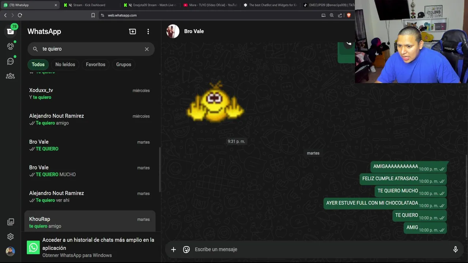
Task: Click the martes date divider in chat
Action: coord(313,153)
